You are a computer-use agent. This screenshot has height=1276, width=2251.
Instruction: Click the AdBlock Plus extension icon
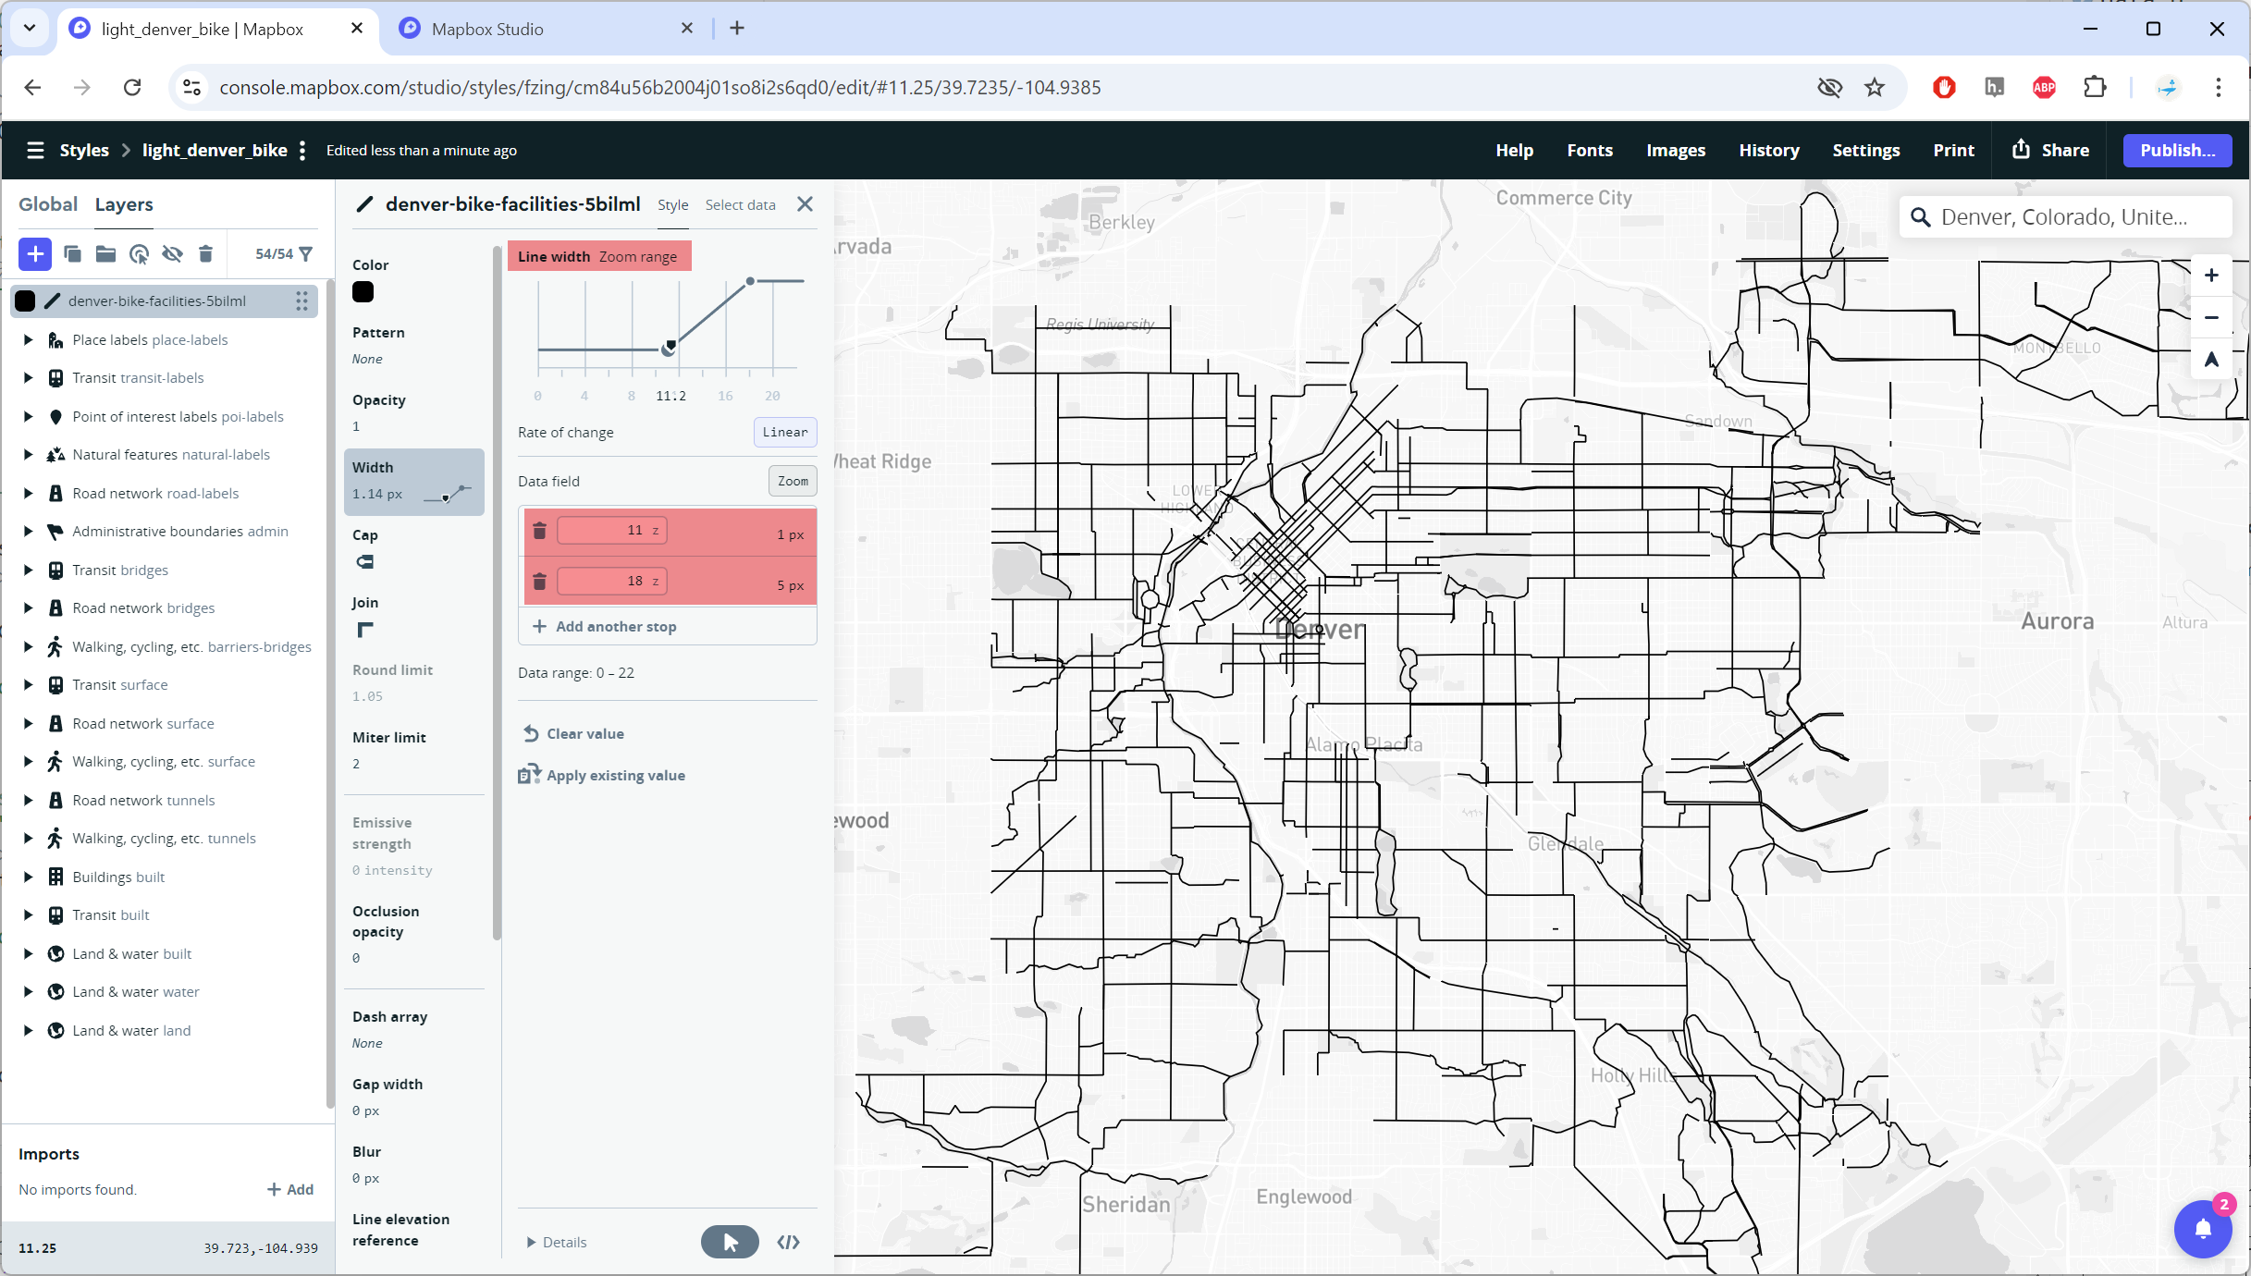pyautogui.click(x=2044, y=87)
